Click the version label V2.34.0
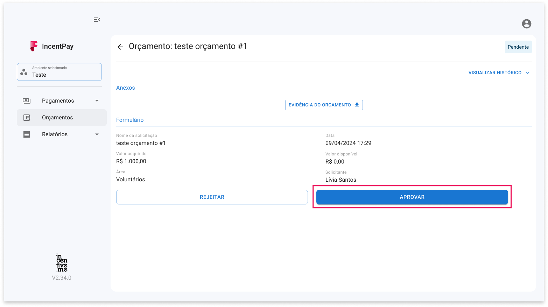Image resolution: width=548 pixels, height=307 pixels. pyautogui.click(x=62, y=278)
